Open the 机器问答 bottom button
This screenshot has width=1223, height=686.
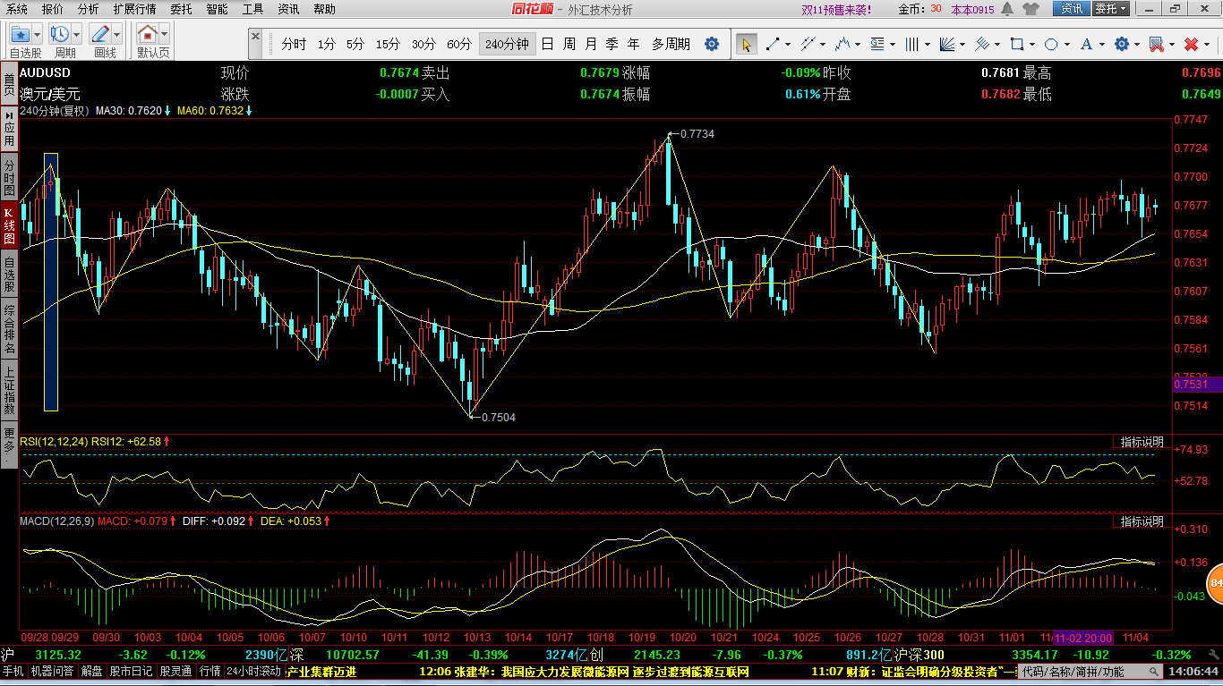(53, 671)
